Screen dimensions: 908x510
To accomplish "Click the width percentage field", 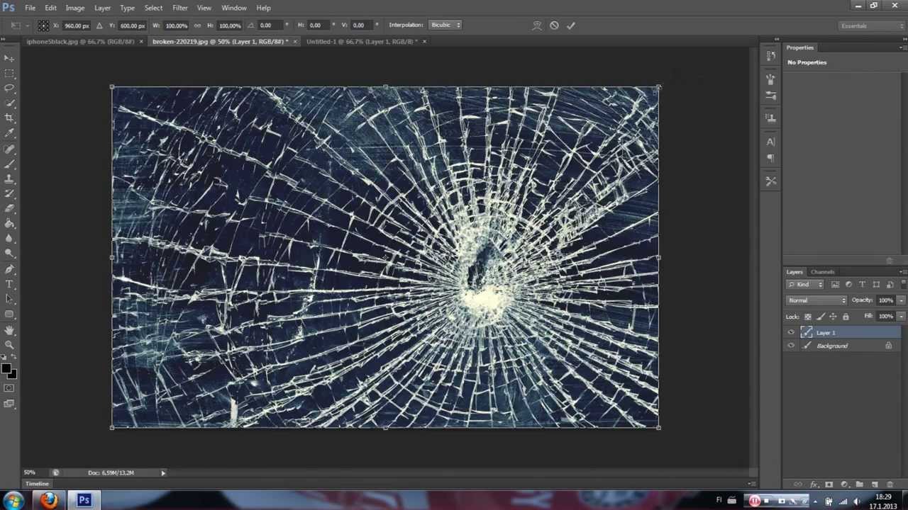I will tap(176, 25).
